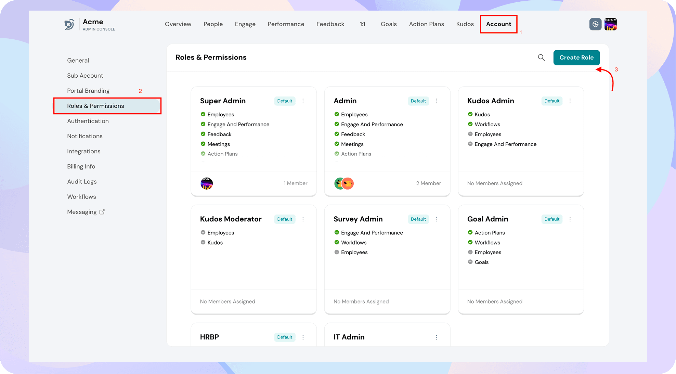Click green check icon beside Goal Admin Action Plans
The width and height of the screenshot is (676, 374).
pos(470,233)
